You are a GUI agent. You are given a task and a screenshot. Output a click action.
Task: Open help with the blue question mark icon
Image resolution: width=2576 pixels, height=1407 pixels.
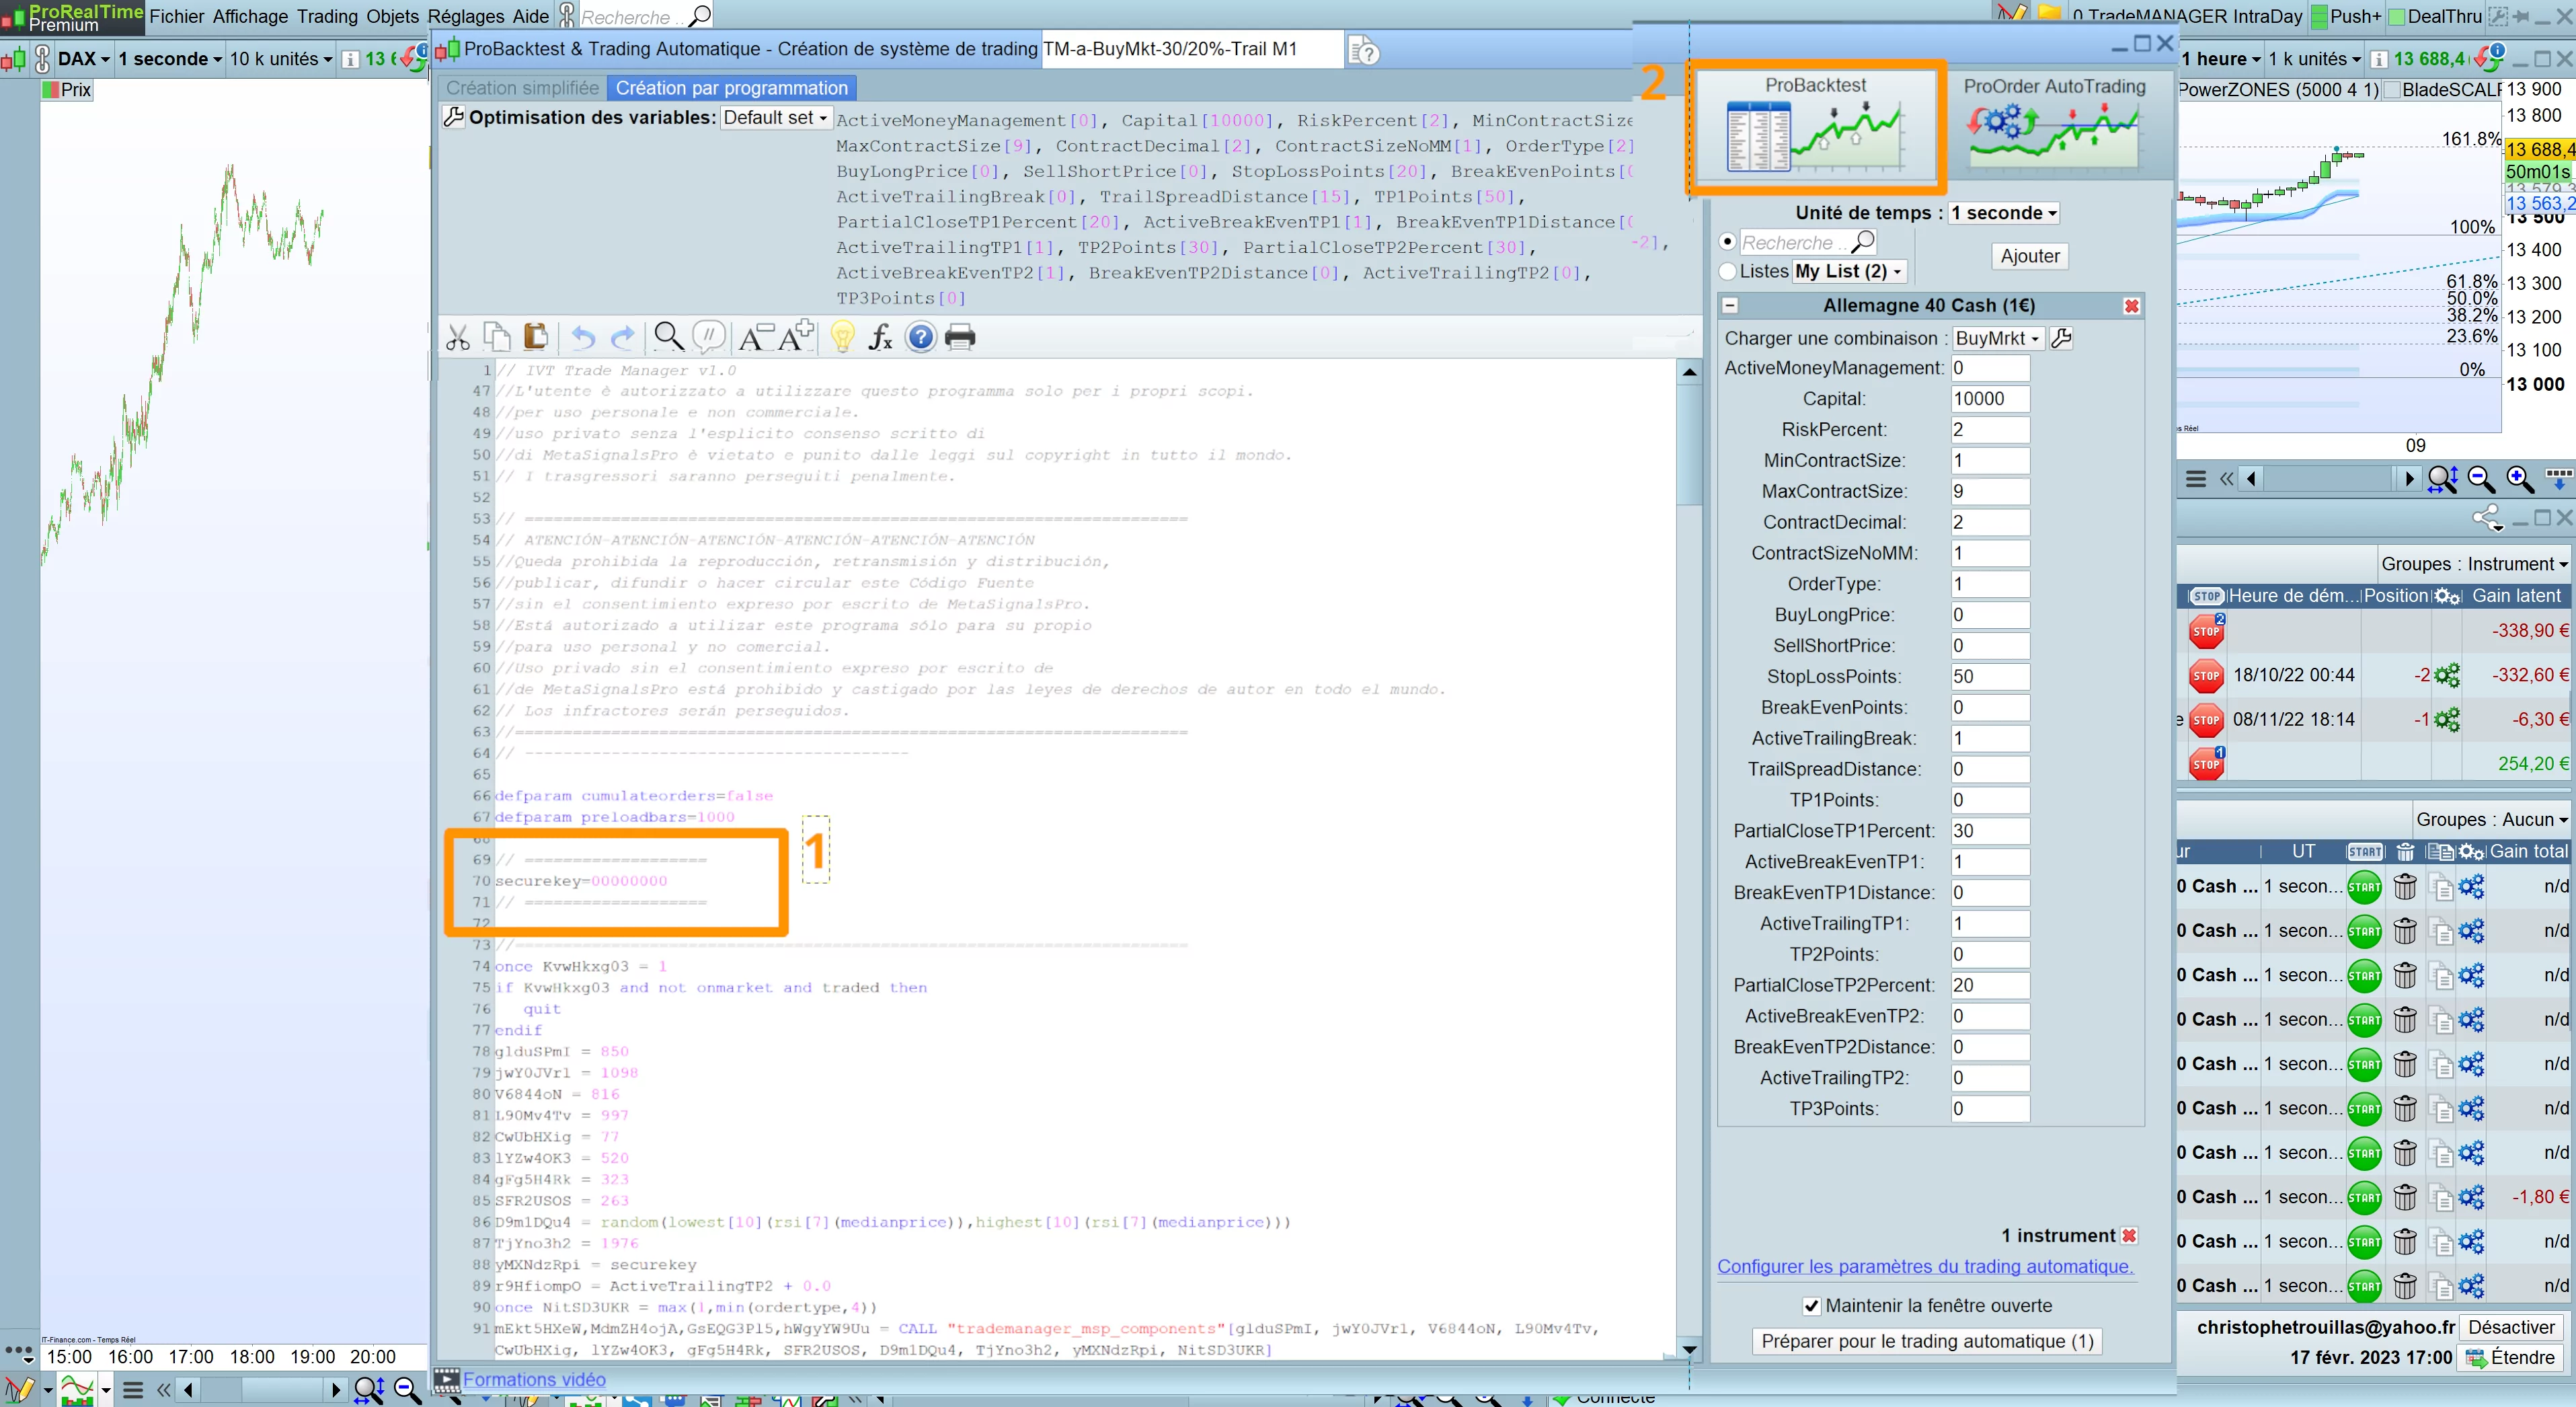click(920, 338)
